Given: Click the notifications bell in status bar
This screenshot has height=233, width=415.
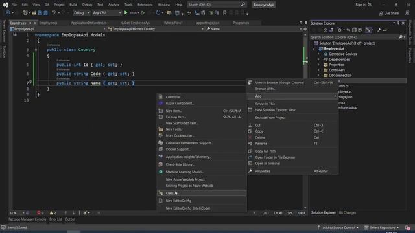Looking at the screenshot, I should (x=408, y=227).
